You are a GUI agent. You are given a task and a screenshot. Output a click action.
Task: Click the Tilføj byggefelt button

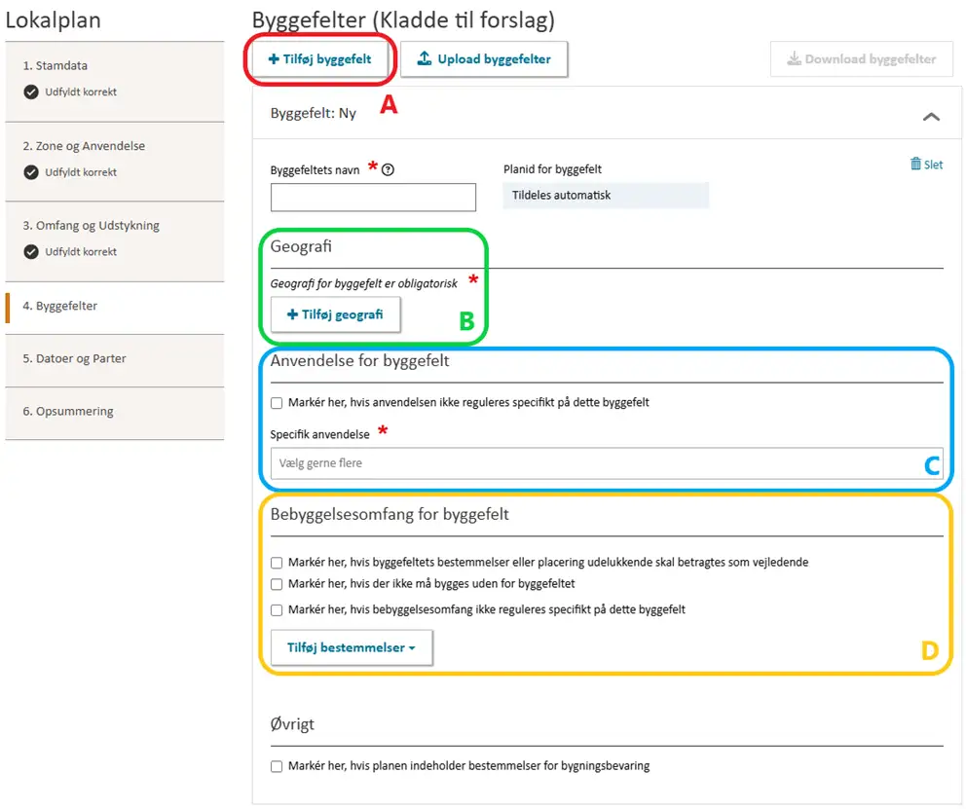[x=320, y=59]
